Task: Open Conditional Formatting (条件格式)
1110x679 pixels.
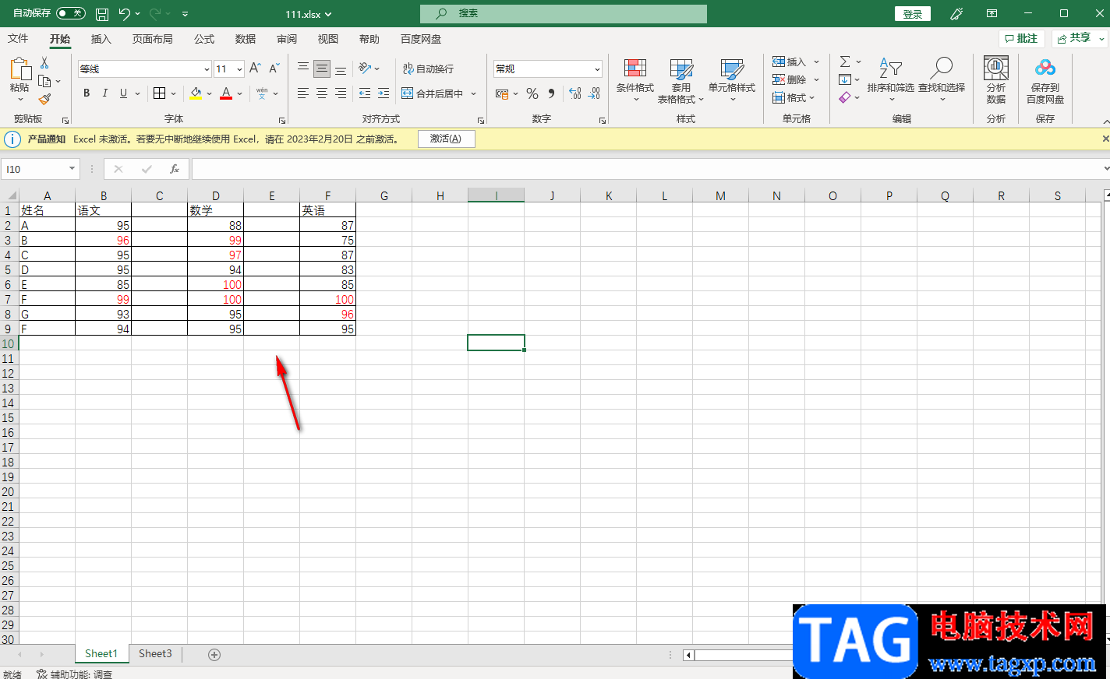Action: (635, 80)
